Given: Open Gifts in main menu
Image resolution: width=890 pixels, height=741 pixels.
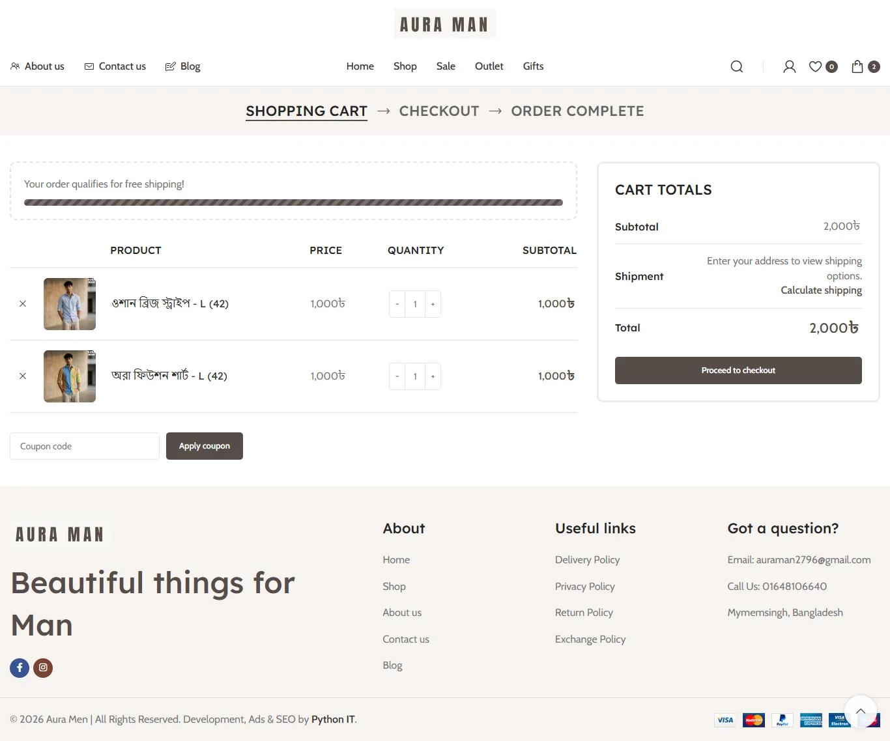Looking at the screenshot, I should pos(533,66).
